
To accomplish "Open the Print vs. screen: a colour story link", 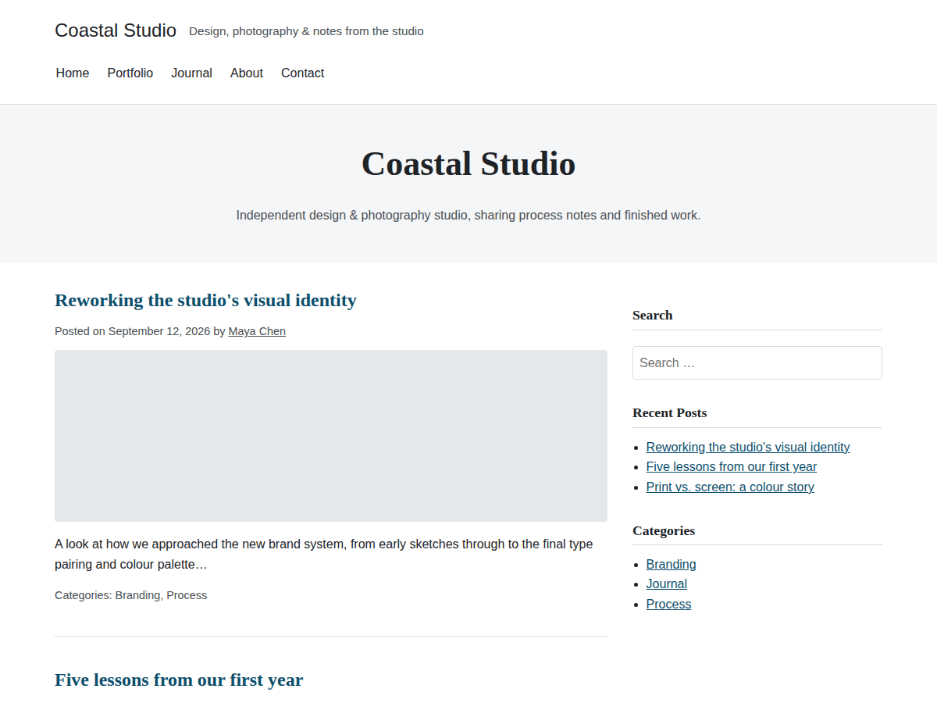I will point(730,487).
